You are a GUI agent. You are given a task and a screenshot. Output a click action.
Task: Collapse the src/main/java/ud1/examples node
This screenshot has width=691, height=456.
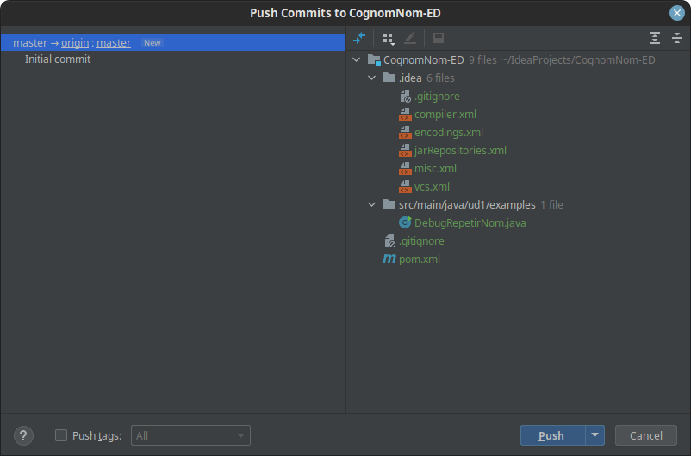coord(372,204)
